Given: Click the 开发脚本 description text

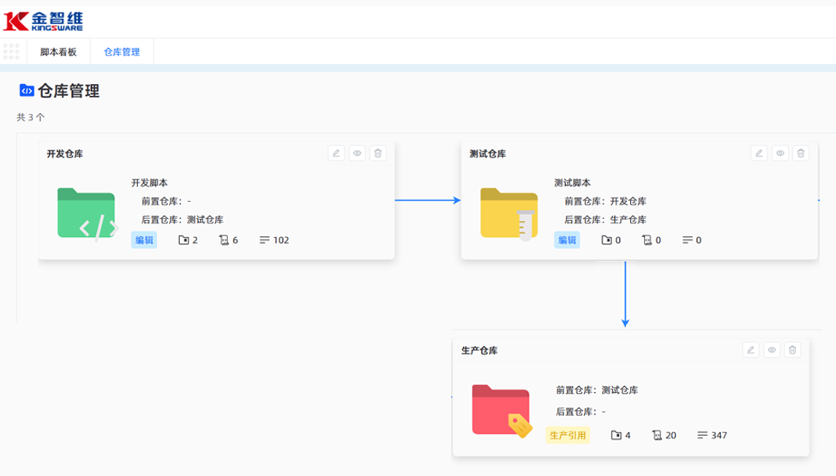Looking at the screenshot, I should [149, 182].
